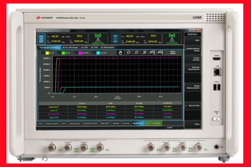Toggle the DL IP trace checkbox
The width and height of the screenshot is (251, 167).
click(44, 53)
